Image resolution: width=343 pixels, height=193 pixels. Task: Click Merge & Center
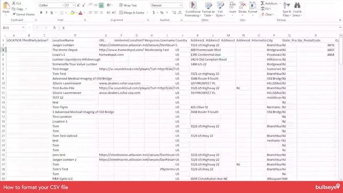[132, 13]
